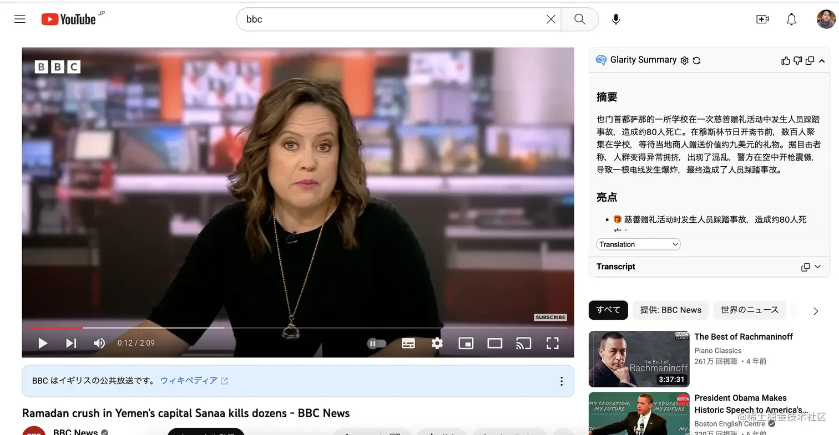
Task: Clear the search box text
Action: click(550, 19)
